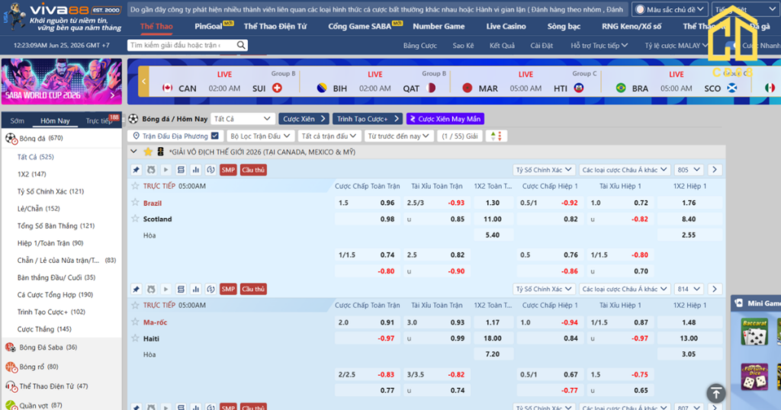The image size is (781, 410).
Task: Go to previous live matches in carousel
Action: point(143,81)
